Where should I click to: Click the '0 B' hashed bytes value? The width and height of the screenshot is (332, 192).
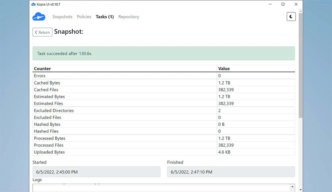point(221,124)
